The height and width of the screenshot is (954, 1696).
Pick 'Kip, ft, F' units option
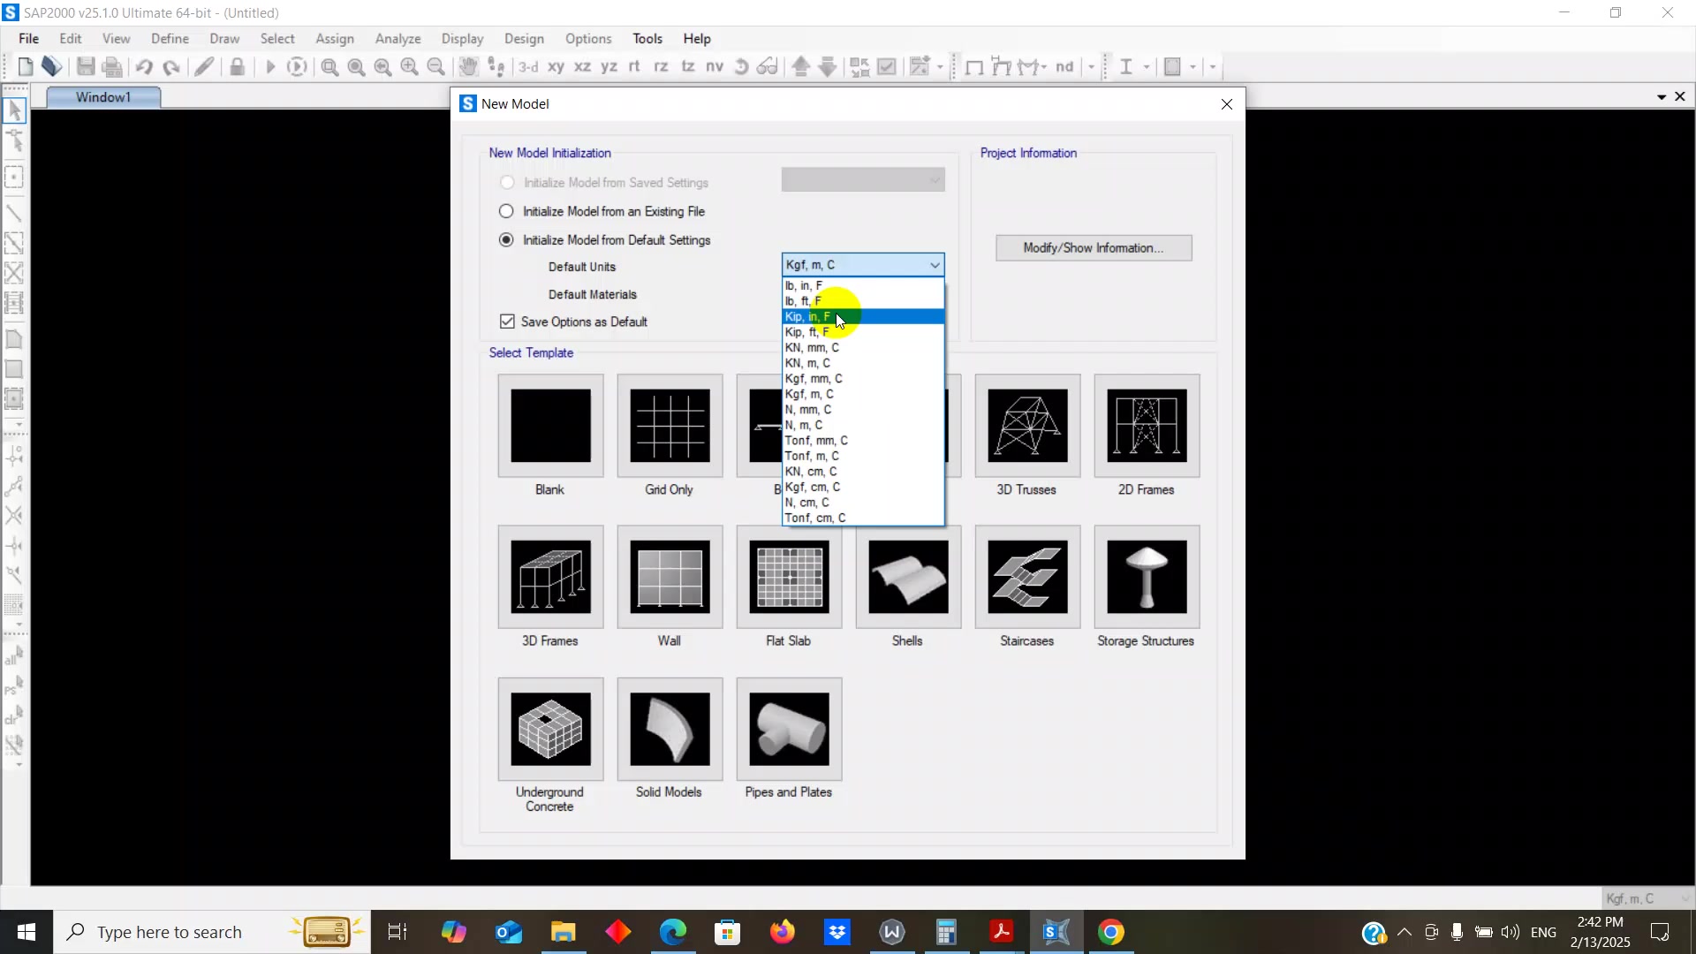click(x=863, y=332)
